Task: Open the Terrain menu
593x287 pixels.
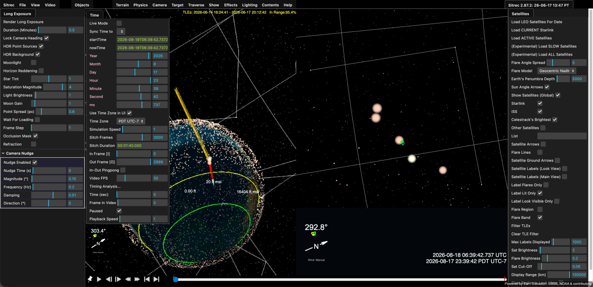Action: [122, 5]
